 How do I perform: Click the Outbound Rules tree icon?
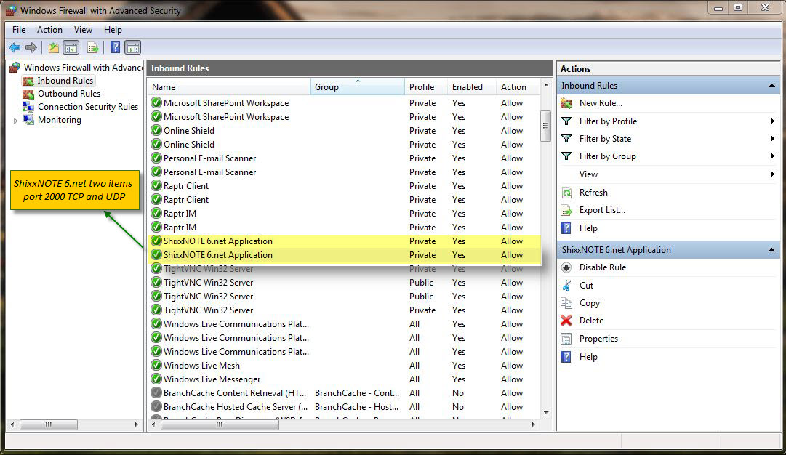pos(28,94)
